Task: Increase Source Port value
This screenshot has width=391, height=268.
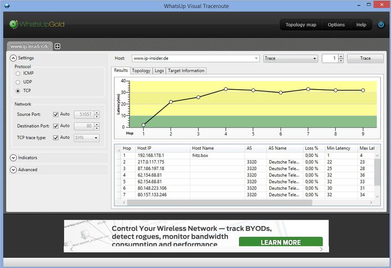Action: click(x=97, y=112)
